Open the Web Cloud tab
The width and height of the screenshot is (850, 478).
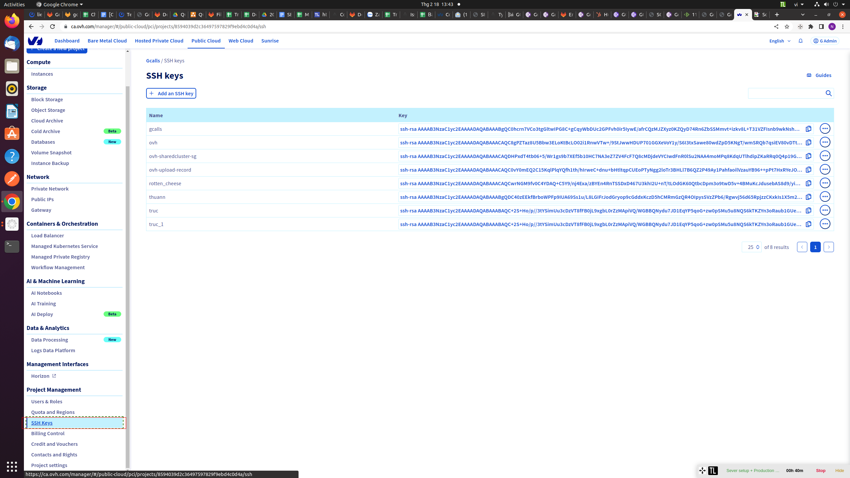pyautogui.click(x=241, y=41)
